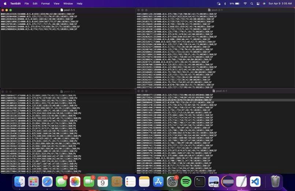Click the Wi-Fi status icon

point(245,4)
